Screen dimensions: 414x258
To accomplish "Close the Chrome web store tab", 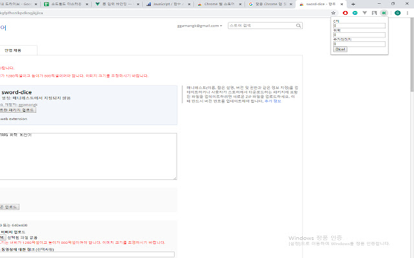I will (240, 5).
